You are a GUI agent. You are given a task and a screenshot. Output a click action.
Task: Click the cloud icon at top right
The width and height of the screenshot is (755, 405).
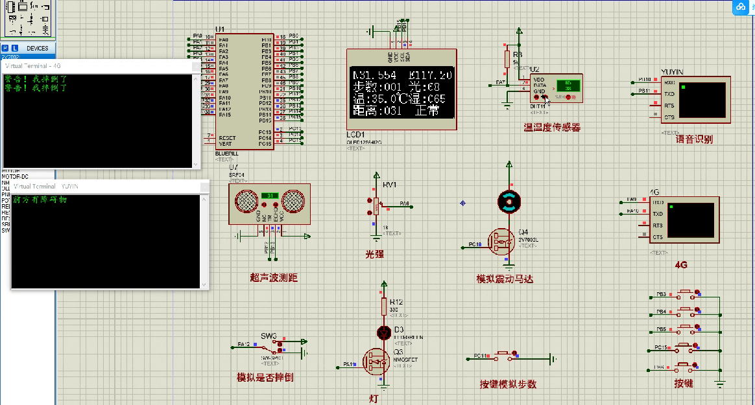(741, 7)
